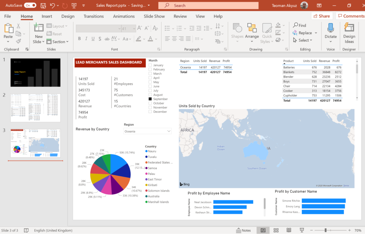Uncheck the September month checkbox
Screen dimensions: 365x234
(150, 99)
